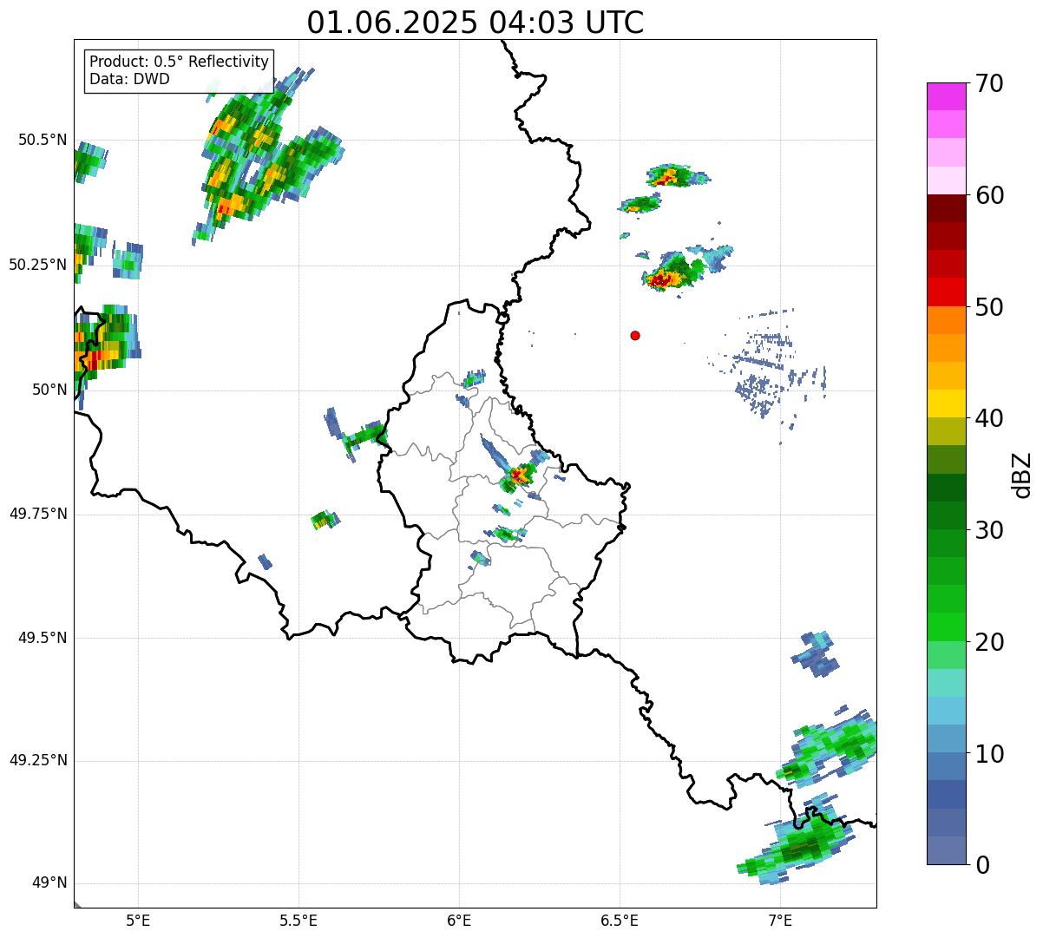The image size is (1043, 938).
Task: Click the bright yellow colorbar segment above 40
Action: (947, 403)
